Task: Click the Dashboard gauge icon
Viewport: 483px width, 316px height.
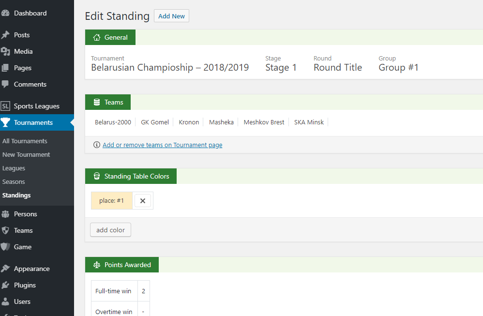Action: 5,13
